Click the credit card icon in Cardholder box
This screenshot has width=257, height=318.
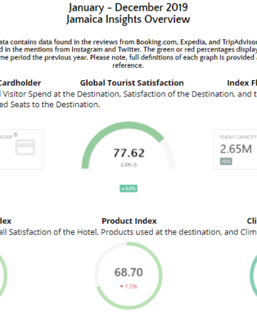click(x=25, y=147)
